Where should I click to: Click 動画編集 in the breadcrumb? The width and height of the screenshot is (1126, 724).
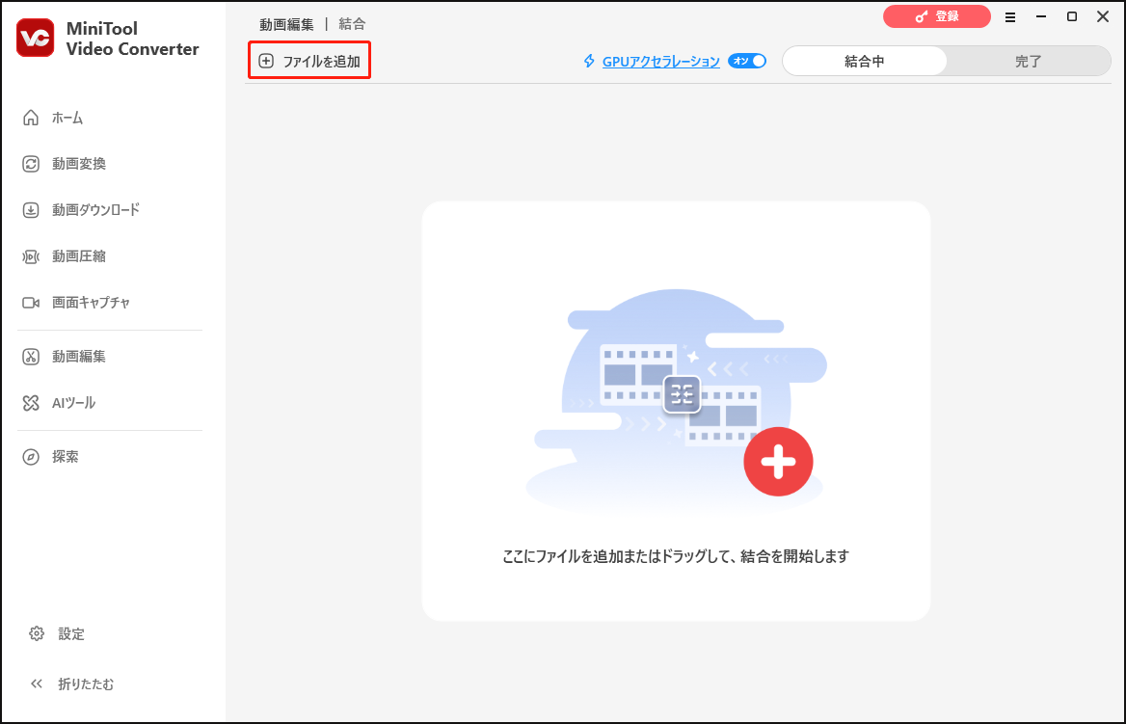click(286, 24)
